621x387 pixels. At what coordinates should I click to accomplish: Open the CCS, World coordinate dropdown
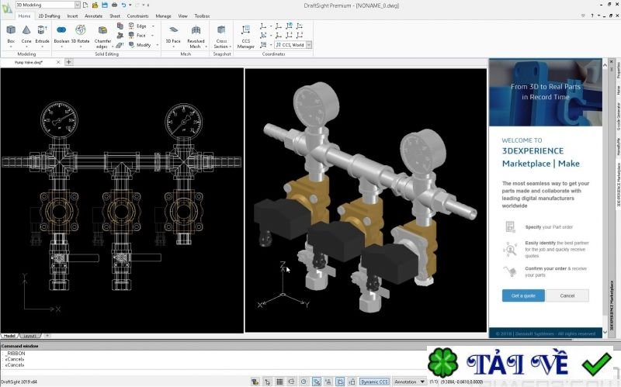308,45
